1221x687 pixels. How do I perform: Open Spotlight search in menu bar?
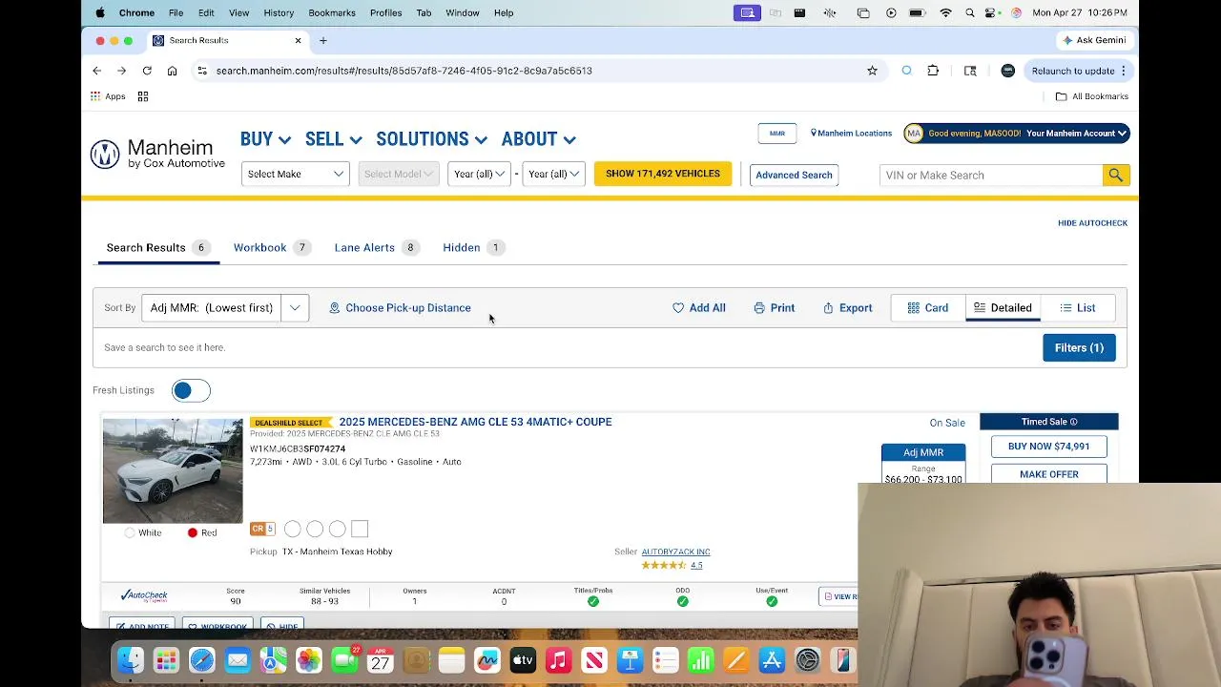[x=970, y=12]
